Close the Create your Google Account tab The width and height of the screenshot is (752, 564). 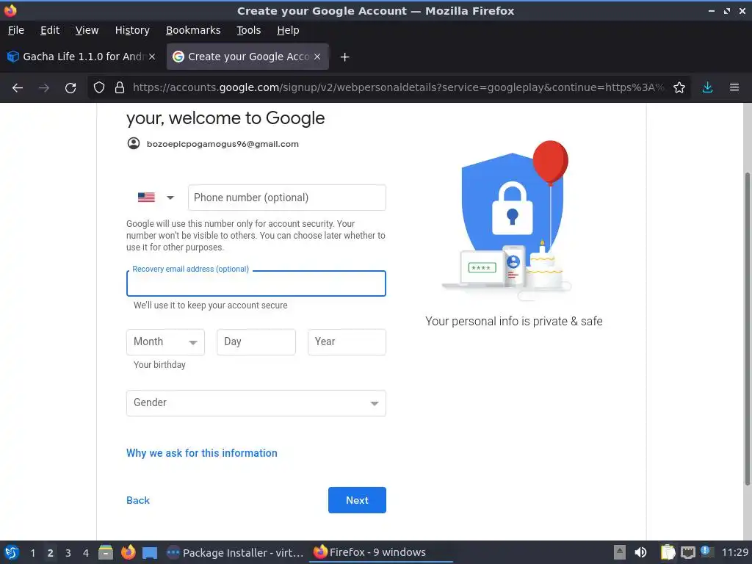pos(317,57)
